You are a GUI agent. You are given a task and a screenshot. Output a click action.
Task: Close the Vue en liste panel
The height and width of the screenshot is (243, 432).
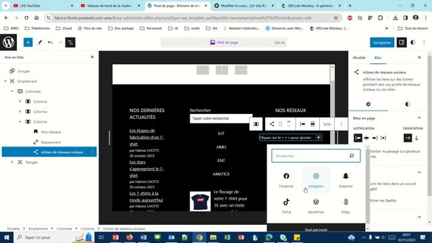coord(92,57)
